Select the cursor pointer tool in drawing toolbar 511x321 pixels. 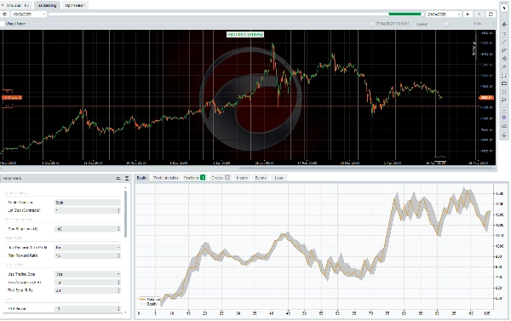pyautogui.click(x=504, y=8)
